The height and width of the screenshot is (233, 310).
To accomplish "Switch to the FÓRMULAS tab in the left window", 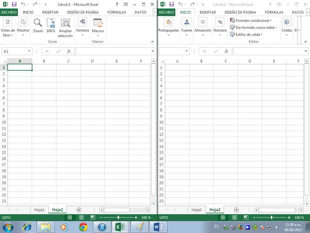I will pyautogui.click(x=116, y=13).
